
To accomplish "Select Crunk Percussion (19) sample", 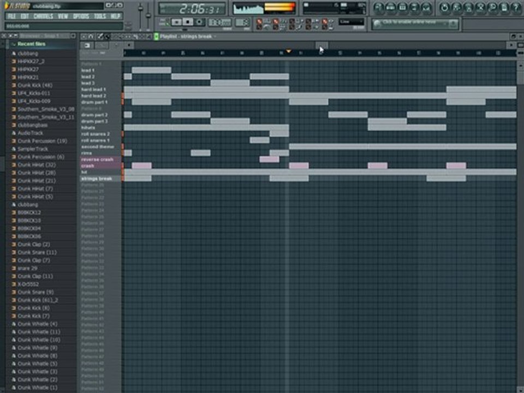I will click(x=42, y=141).
